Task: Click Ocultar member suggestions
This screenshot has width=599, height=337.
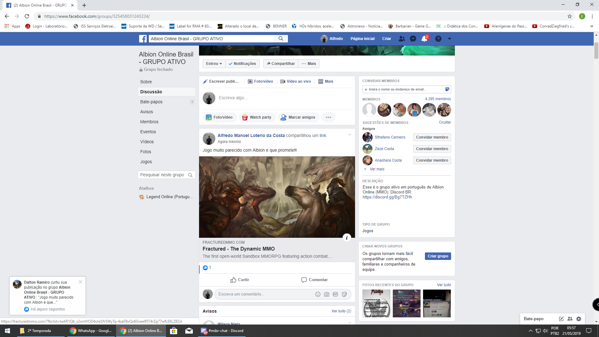Action: 445,122
